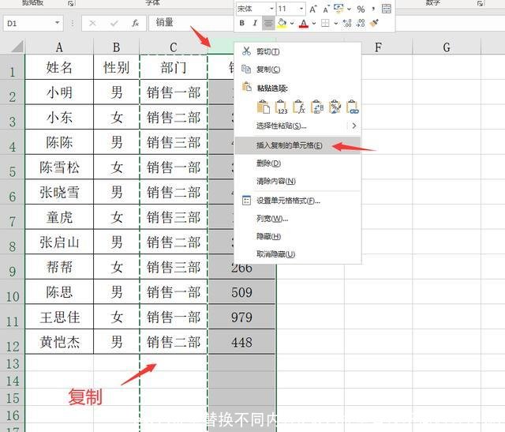Open the font size dropdown showing 11
The width and height of the screenshot is (505, 432).
pos(290,9)
